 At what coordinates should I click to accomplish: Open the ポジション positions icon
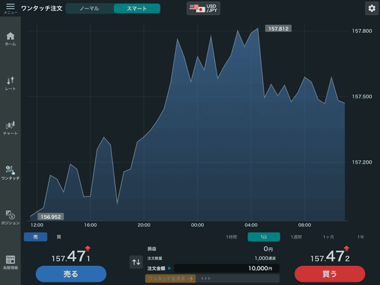point(10,217)
